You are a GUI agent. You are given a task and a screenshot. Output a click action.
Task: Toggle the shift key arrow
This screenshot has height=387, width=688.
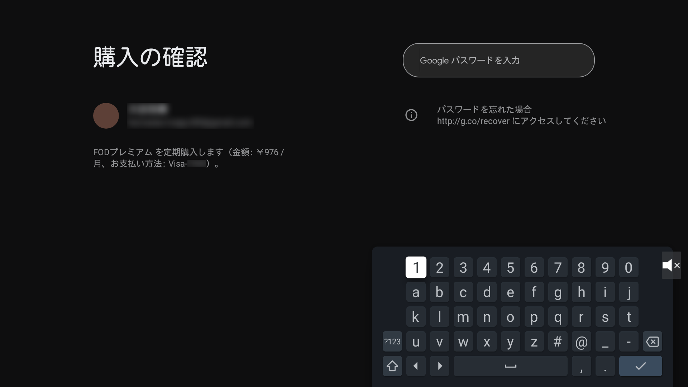coord(392,366)
